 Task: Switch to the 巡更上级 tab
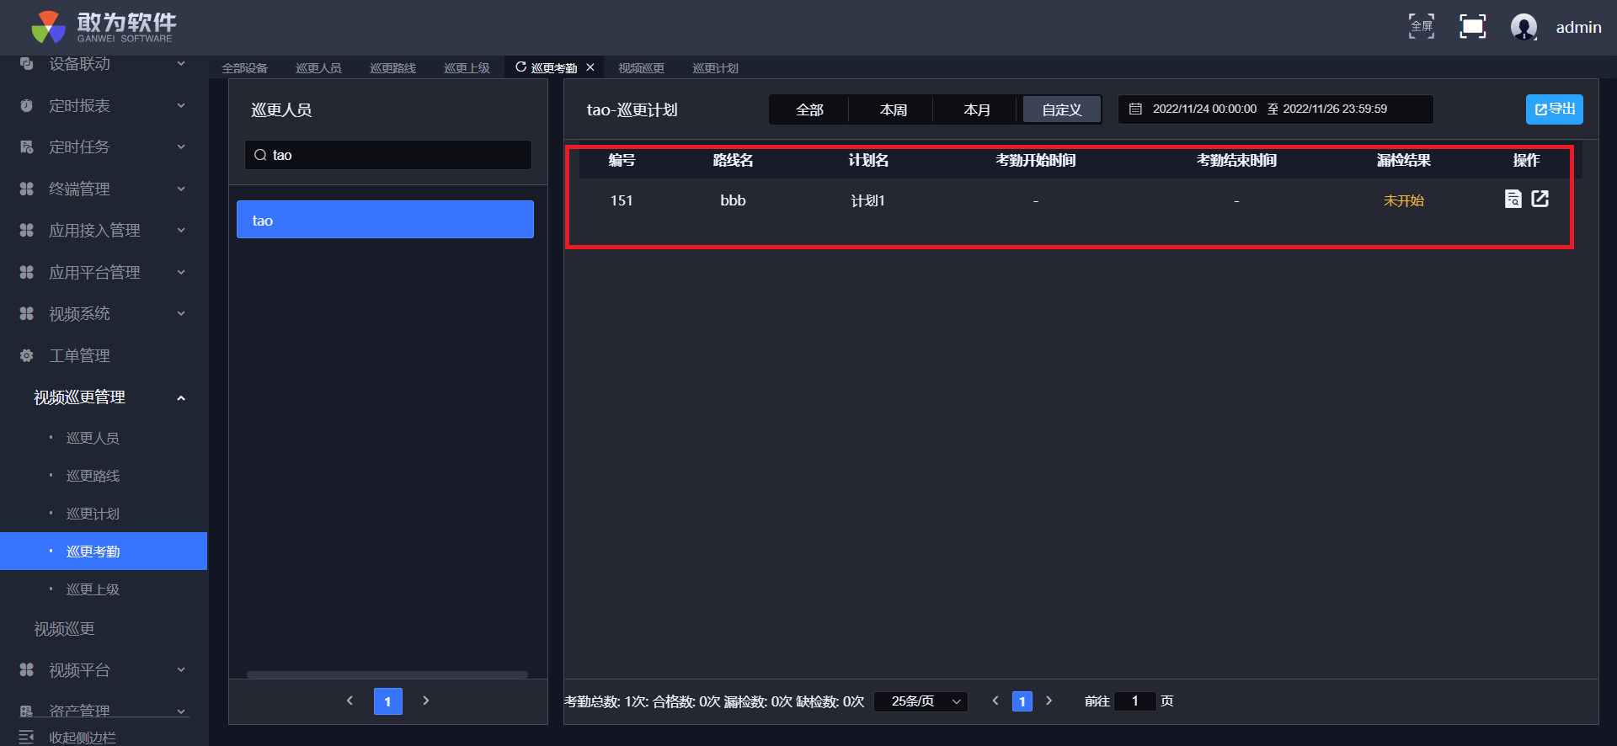point(467,68)
